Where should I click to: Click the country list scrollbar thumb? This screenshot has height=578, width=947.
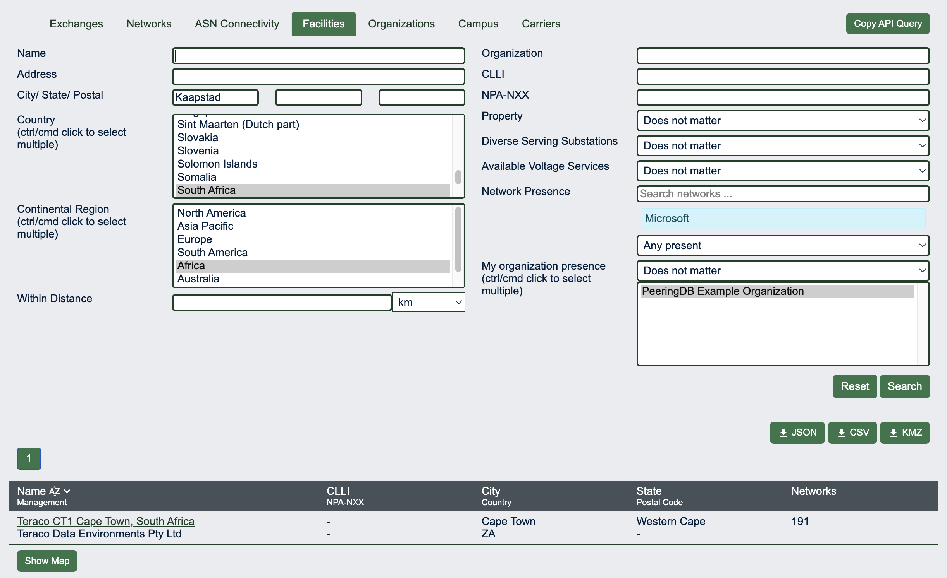458,177
